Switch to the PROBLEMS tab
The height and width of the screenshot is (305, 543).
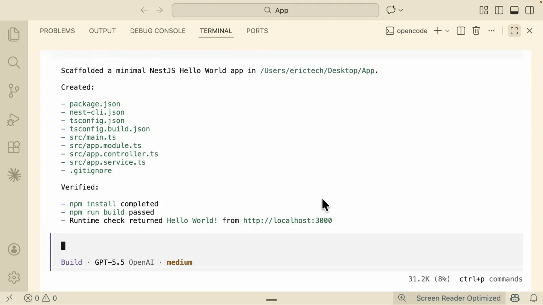(57, 31)
